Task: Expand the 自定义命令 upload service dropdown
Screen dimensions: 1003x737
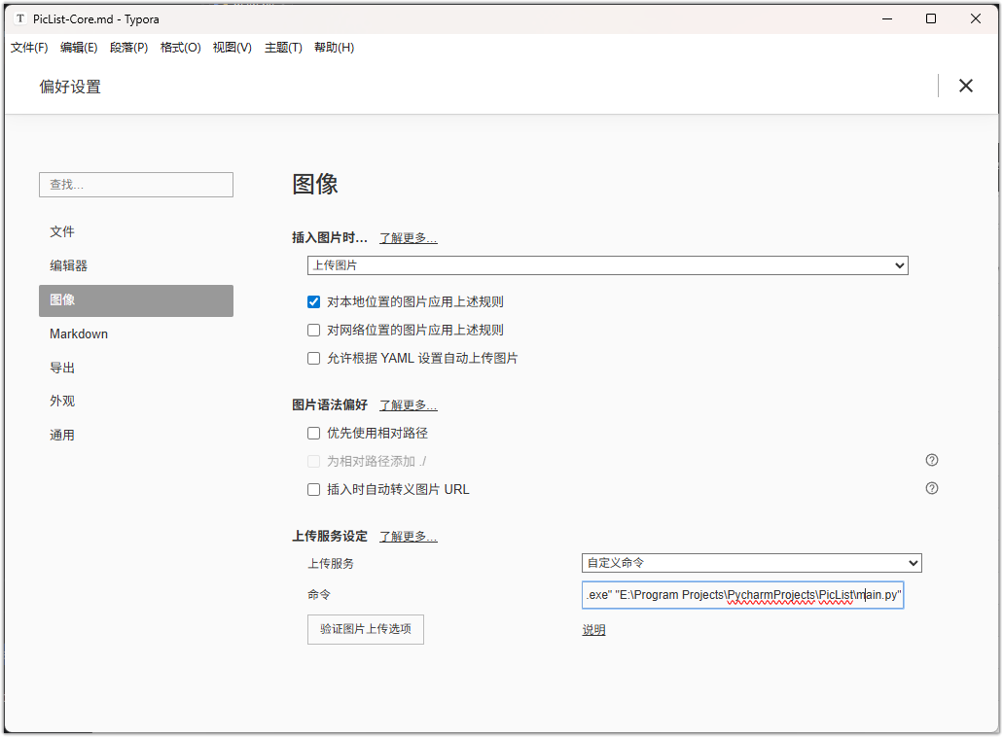Action: (751, 563)
